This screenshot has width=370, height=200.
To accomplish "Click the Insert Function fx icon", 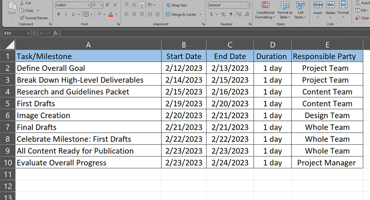I will tap(55, 33).
